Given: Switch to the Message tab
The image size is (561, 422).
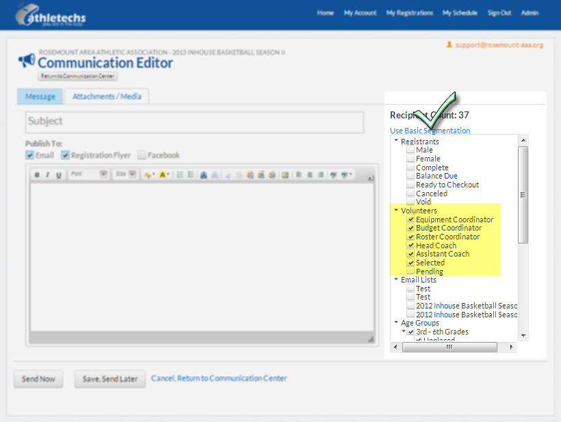Looking at the screenshot, I should (40, 96).
